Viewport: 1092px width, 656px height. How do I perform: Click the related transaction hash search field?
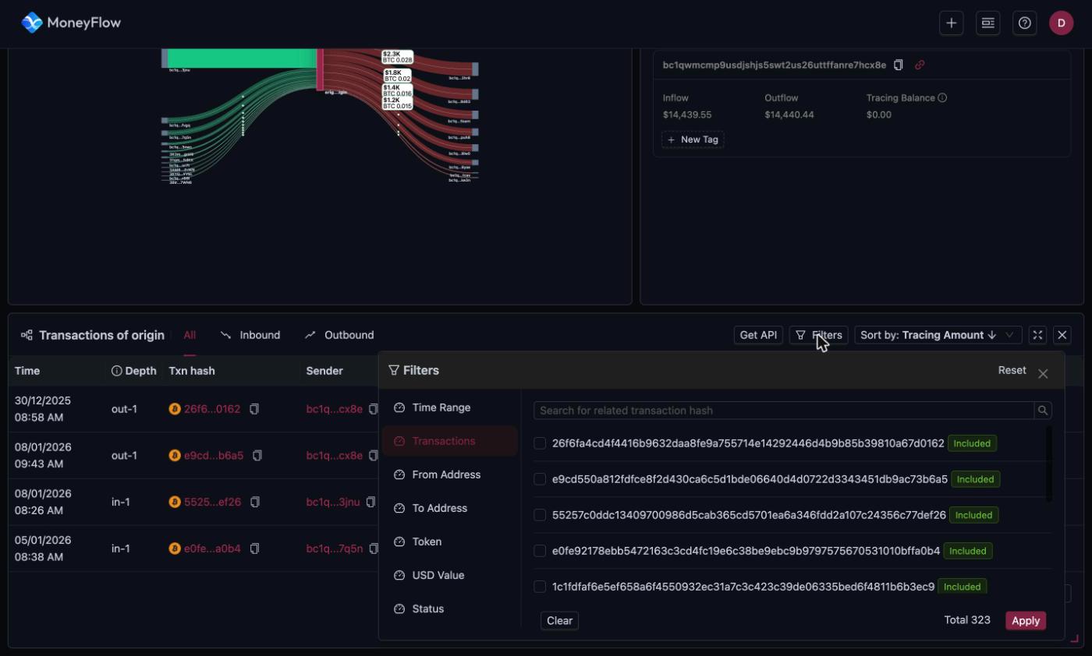(x=784, y=411)
